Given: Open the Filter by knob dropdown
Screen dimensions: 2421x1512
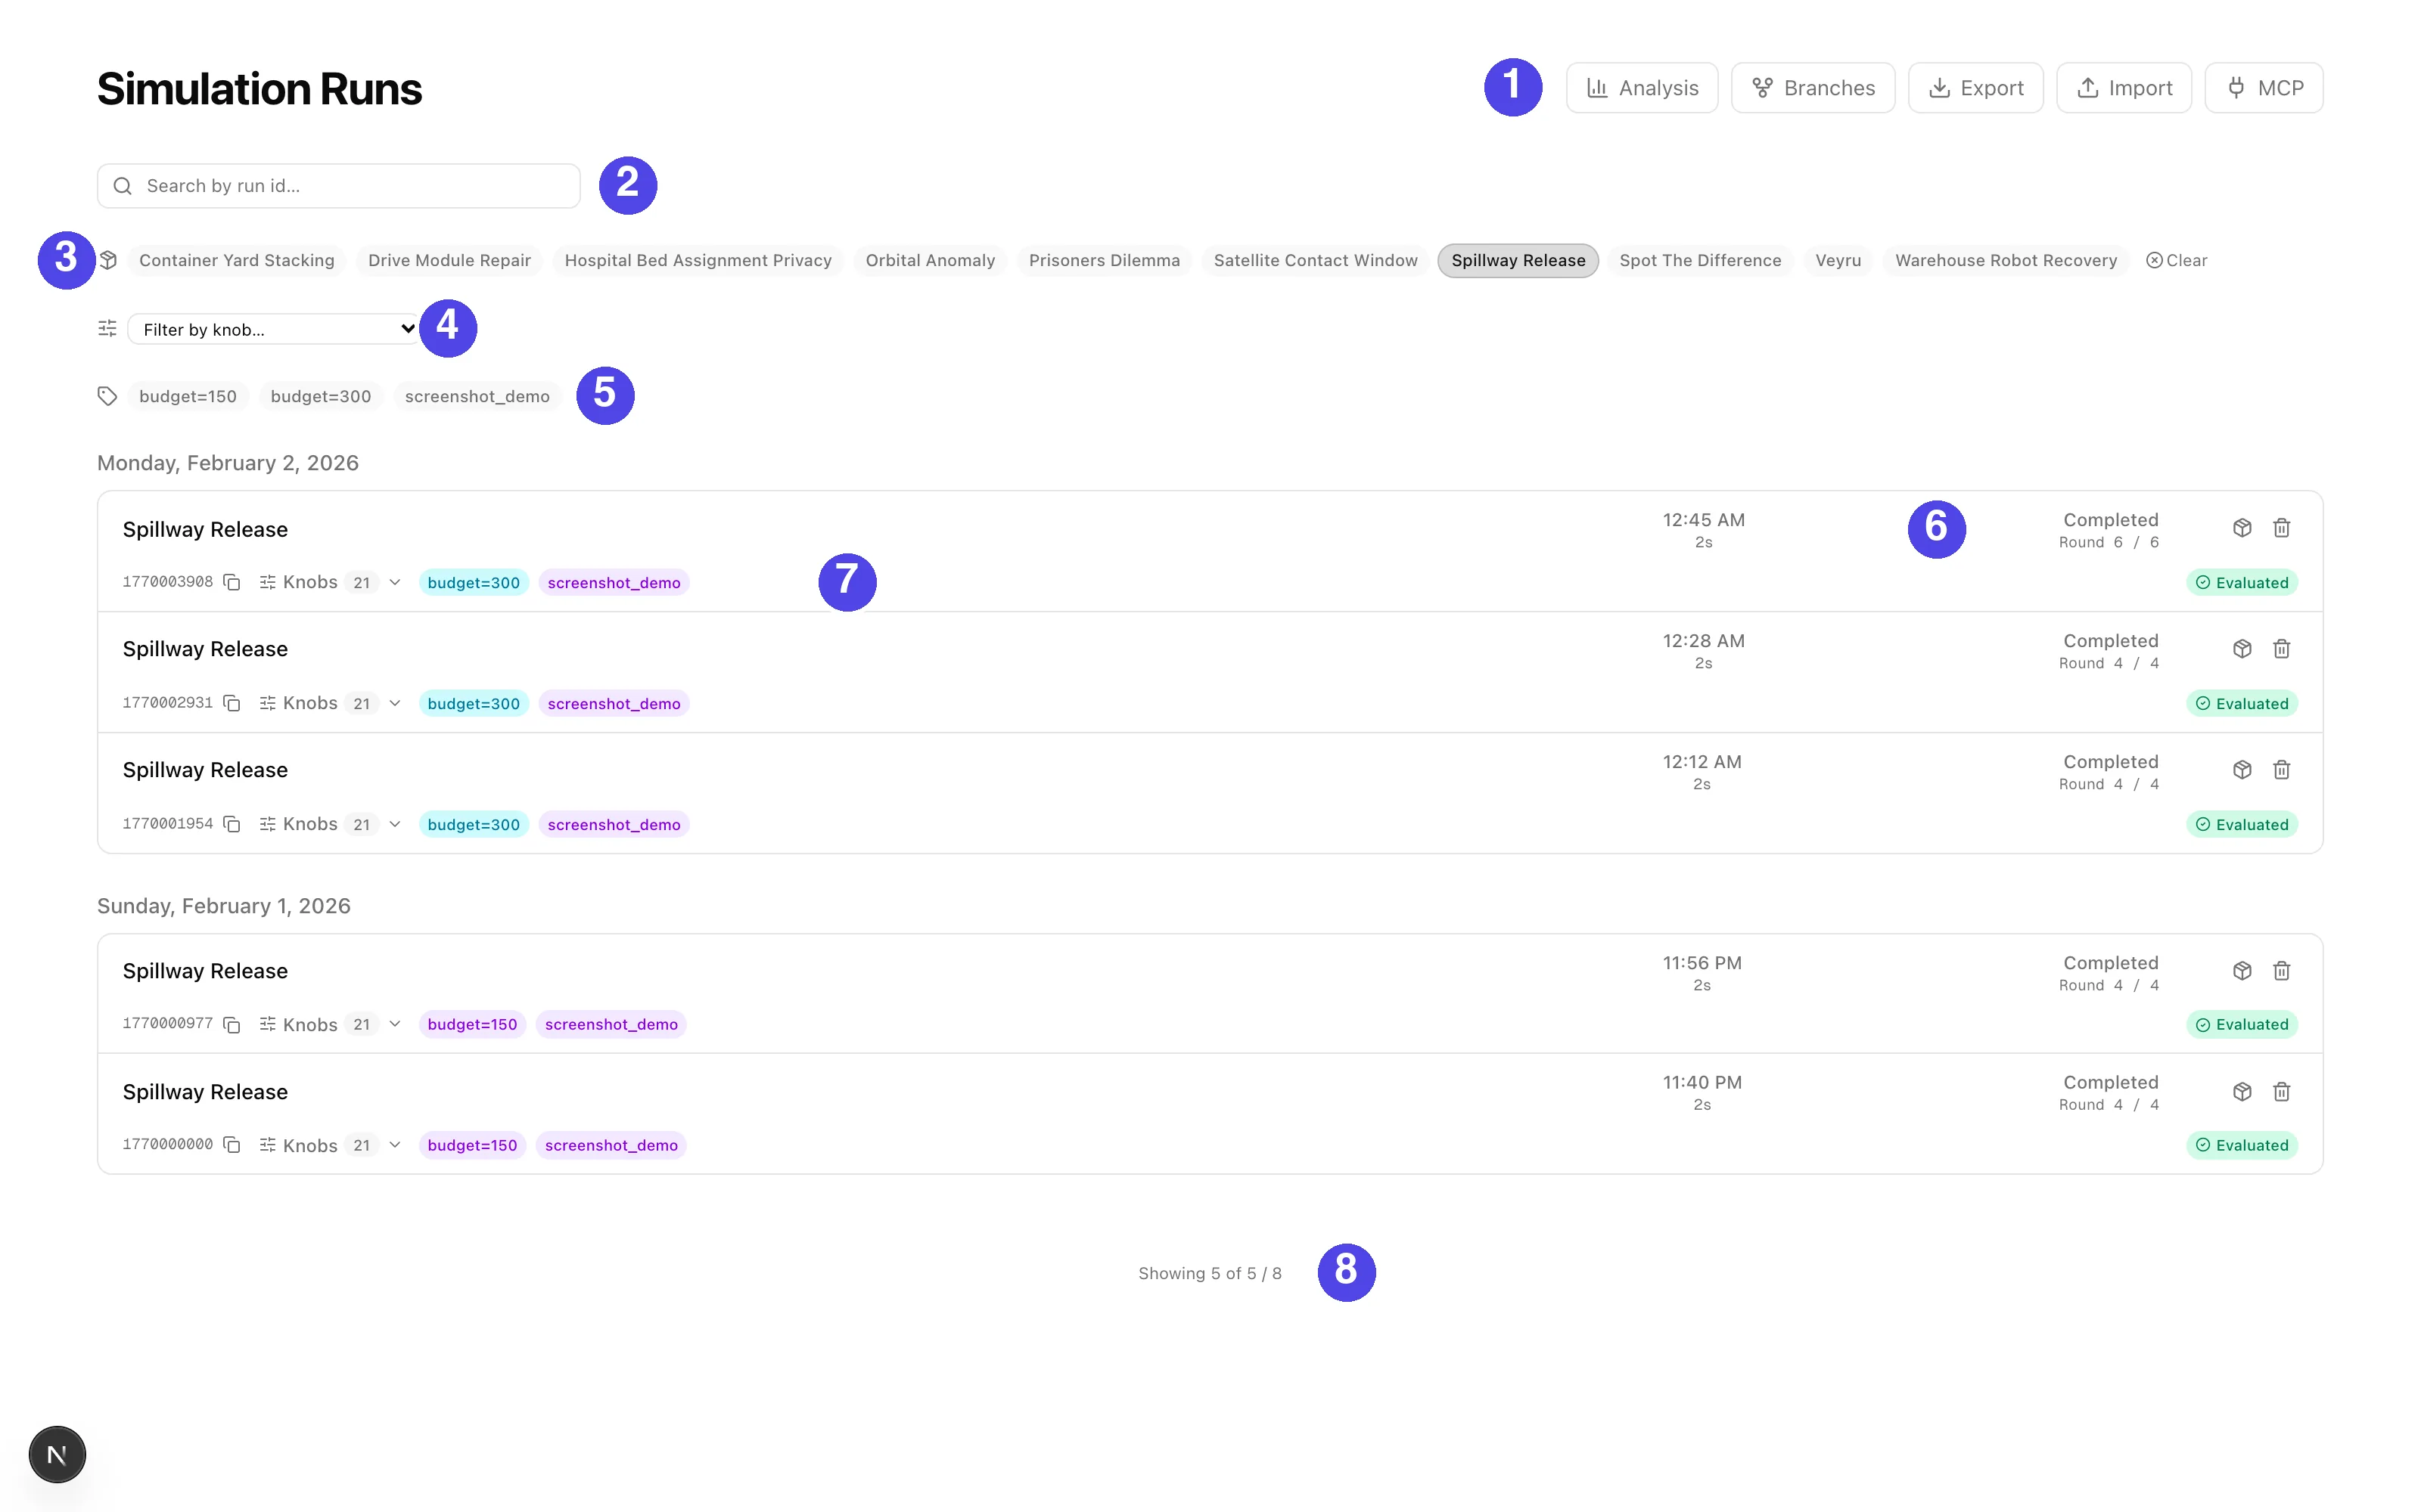Looking at the screenshot, I should coord(273,329).
